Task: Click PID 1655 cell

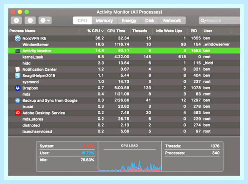Action: [x=196, y=38]
